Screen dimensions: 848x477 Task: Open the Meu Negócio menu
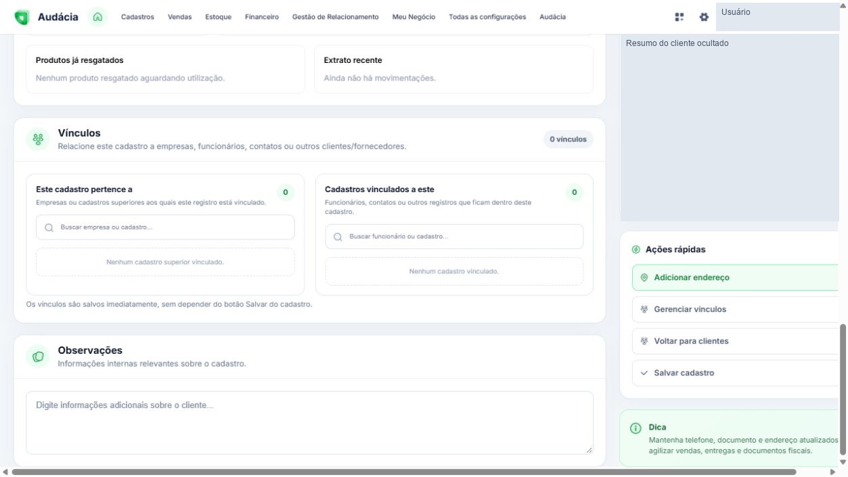[x=414, y=17]
